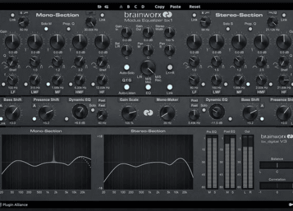
Task: Click the Paste button
Action: 175,7
